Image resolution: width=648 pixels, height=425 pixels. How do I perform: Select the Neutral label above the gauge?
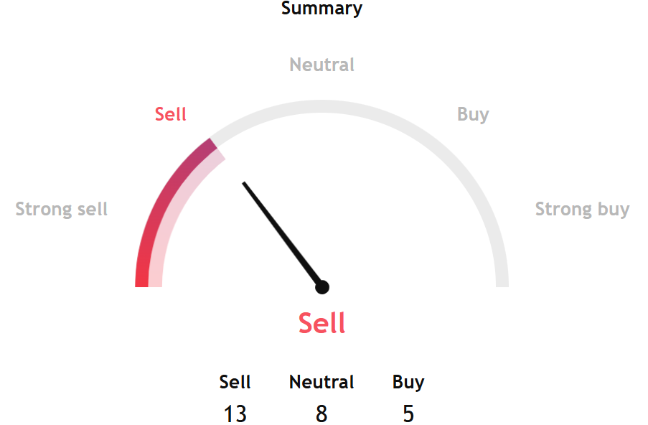[x=321, y=65]
